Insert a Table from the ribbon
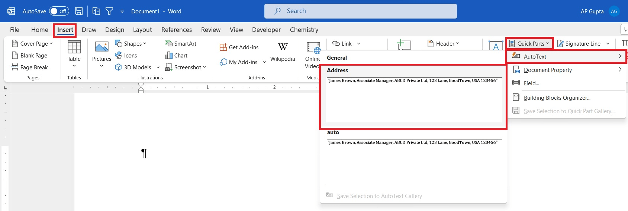 coord(74,54)
